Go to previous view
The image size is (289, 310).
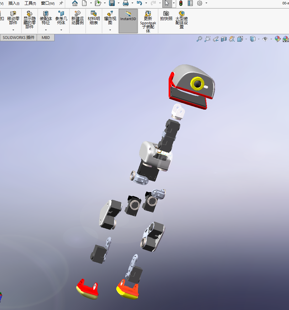[x=216, y=39]
